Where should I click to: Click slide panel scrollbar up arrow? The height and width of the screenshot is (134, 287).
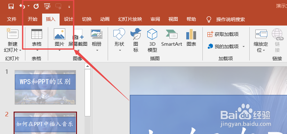click(88, 66)
